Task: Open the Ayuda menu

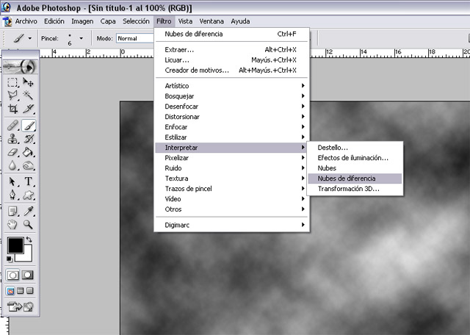Action: tap(240, 21)
